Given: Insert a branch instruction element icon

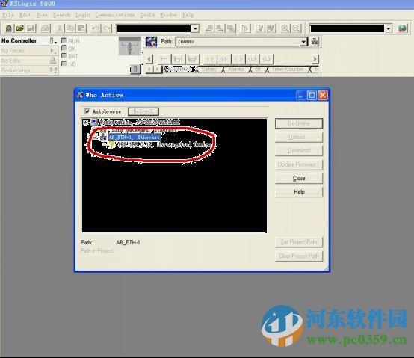Looking at the screenshot, I should click(178, 59).
